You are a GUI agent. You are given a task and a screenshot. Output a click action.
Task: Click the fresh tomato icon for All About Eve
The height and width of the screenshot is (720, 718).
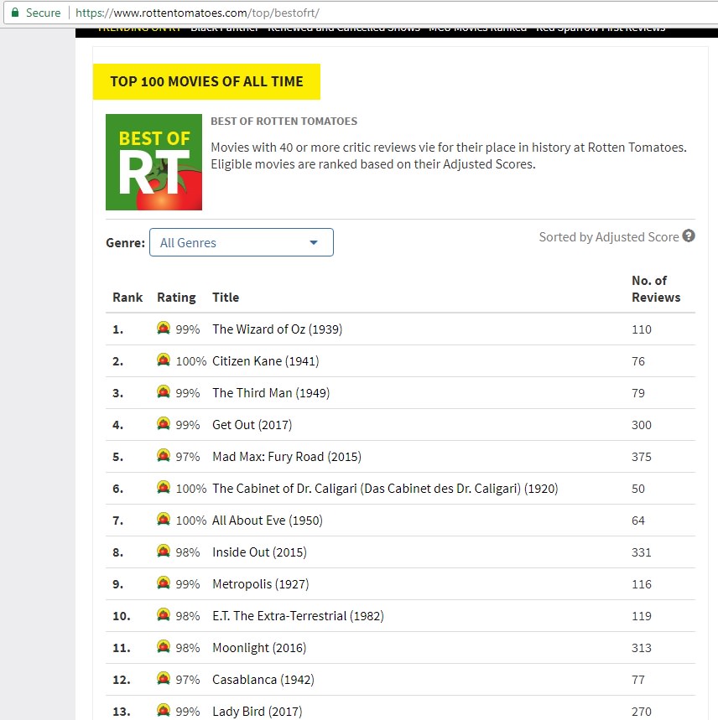point(164,519)
